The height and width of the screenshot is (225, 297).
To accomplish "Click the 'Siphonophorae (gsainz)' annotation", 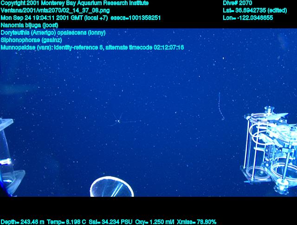I will [x=31, y=40].
